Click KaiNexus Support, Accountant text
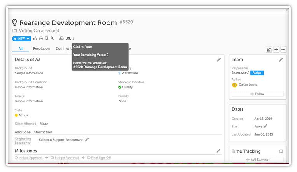This screenshot has height=172, width=297. pos(61,140)
